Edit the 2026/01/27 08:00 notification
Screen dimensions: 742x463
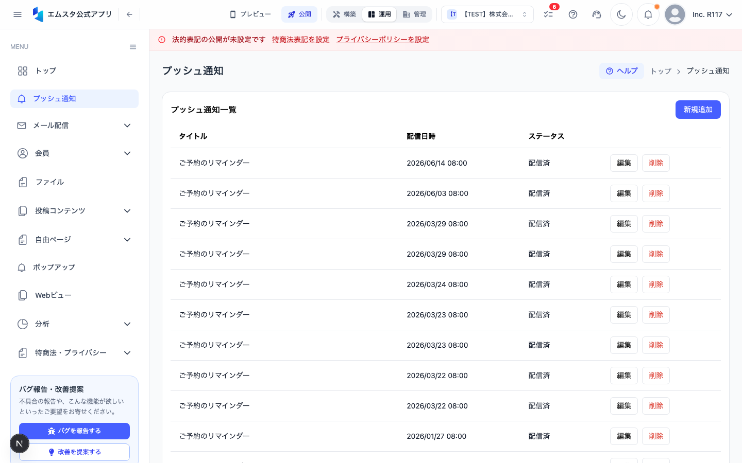point(624,436)
